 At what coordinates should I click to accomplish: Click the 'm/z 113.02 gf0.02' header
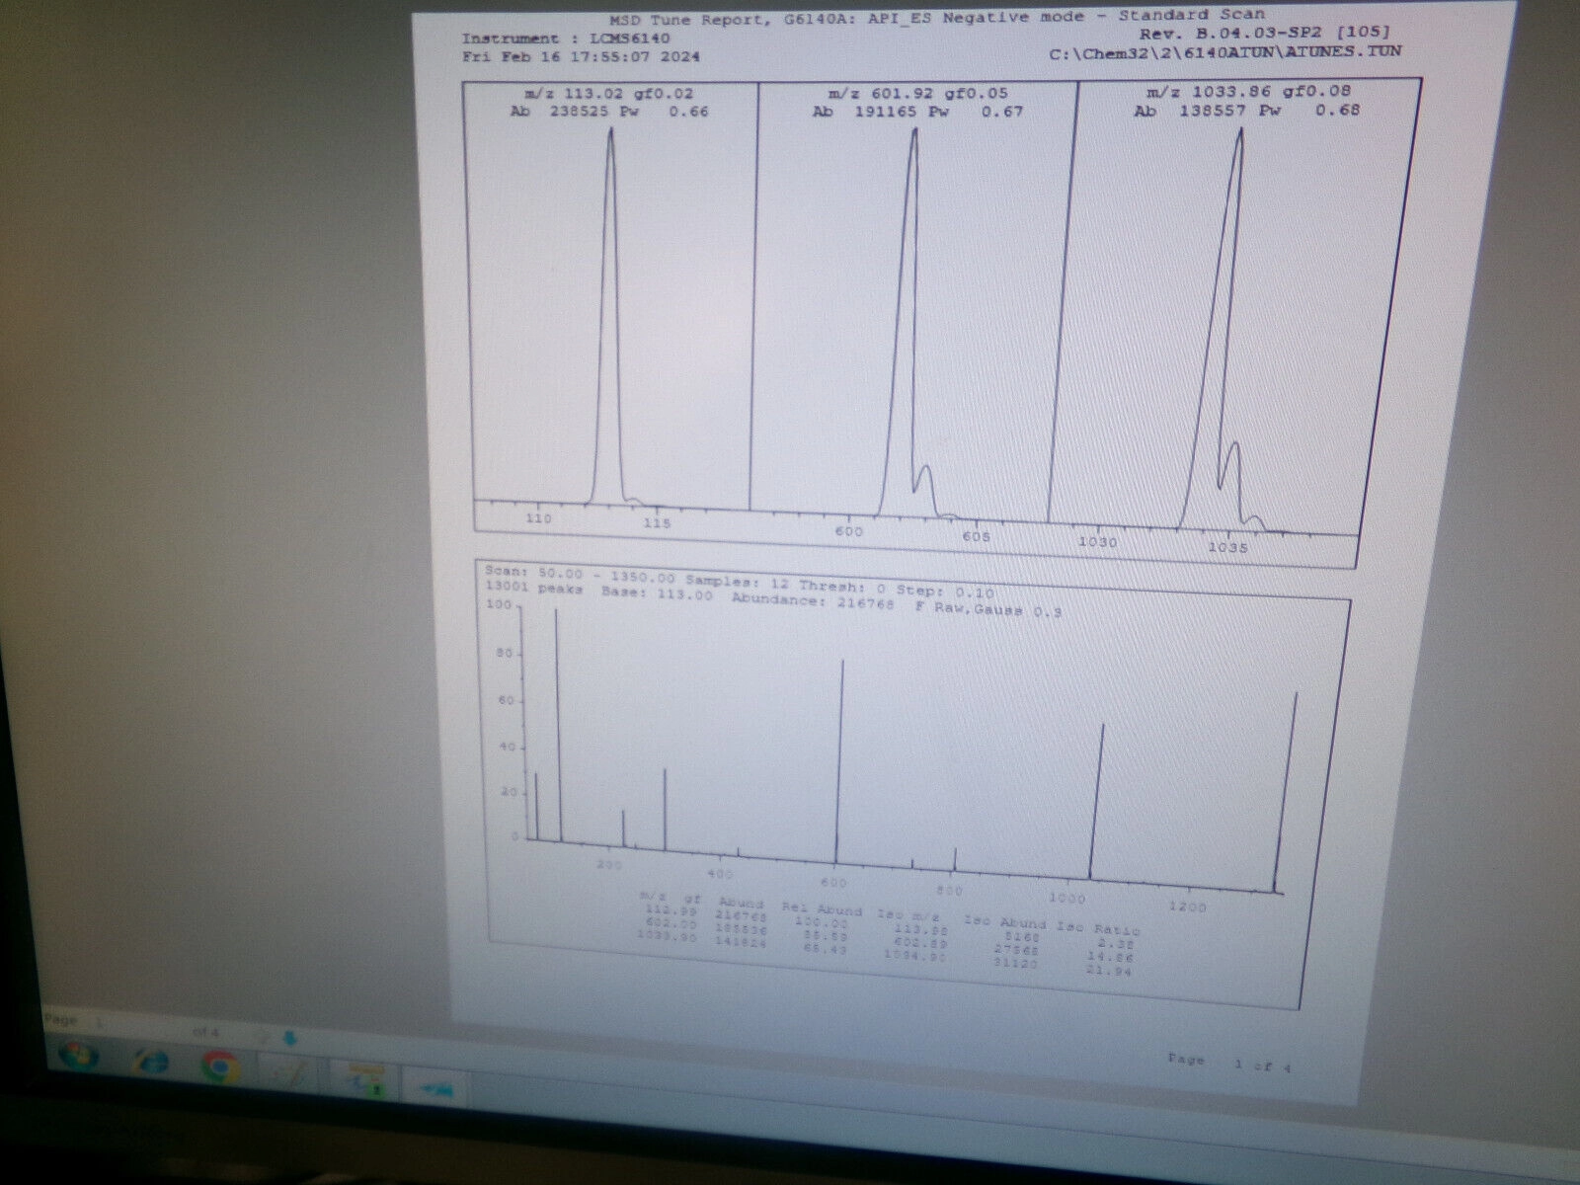tap(609, 94)
